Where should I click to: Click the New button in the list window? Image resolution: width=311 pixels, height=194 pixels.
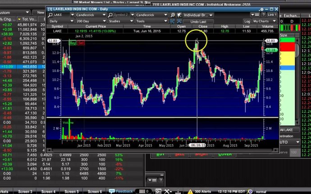coord(39,12)
